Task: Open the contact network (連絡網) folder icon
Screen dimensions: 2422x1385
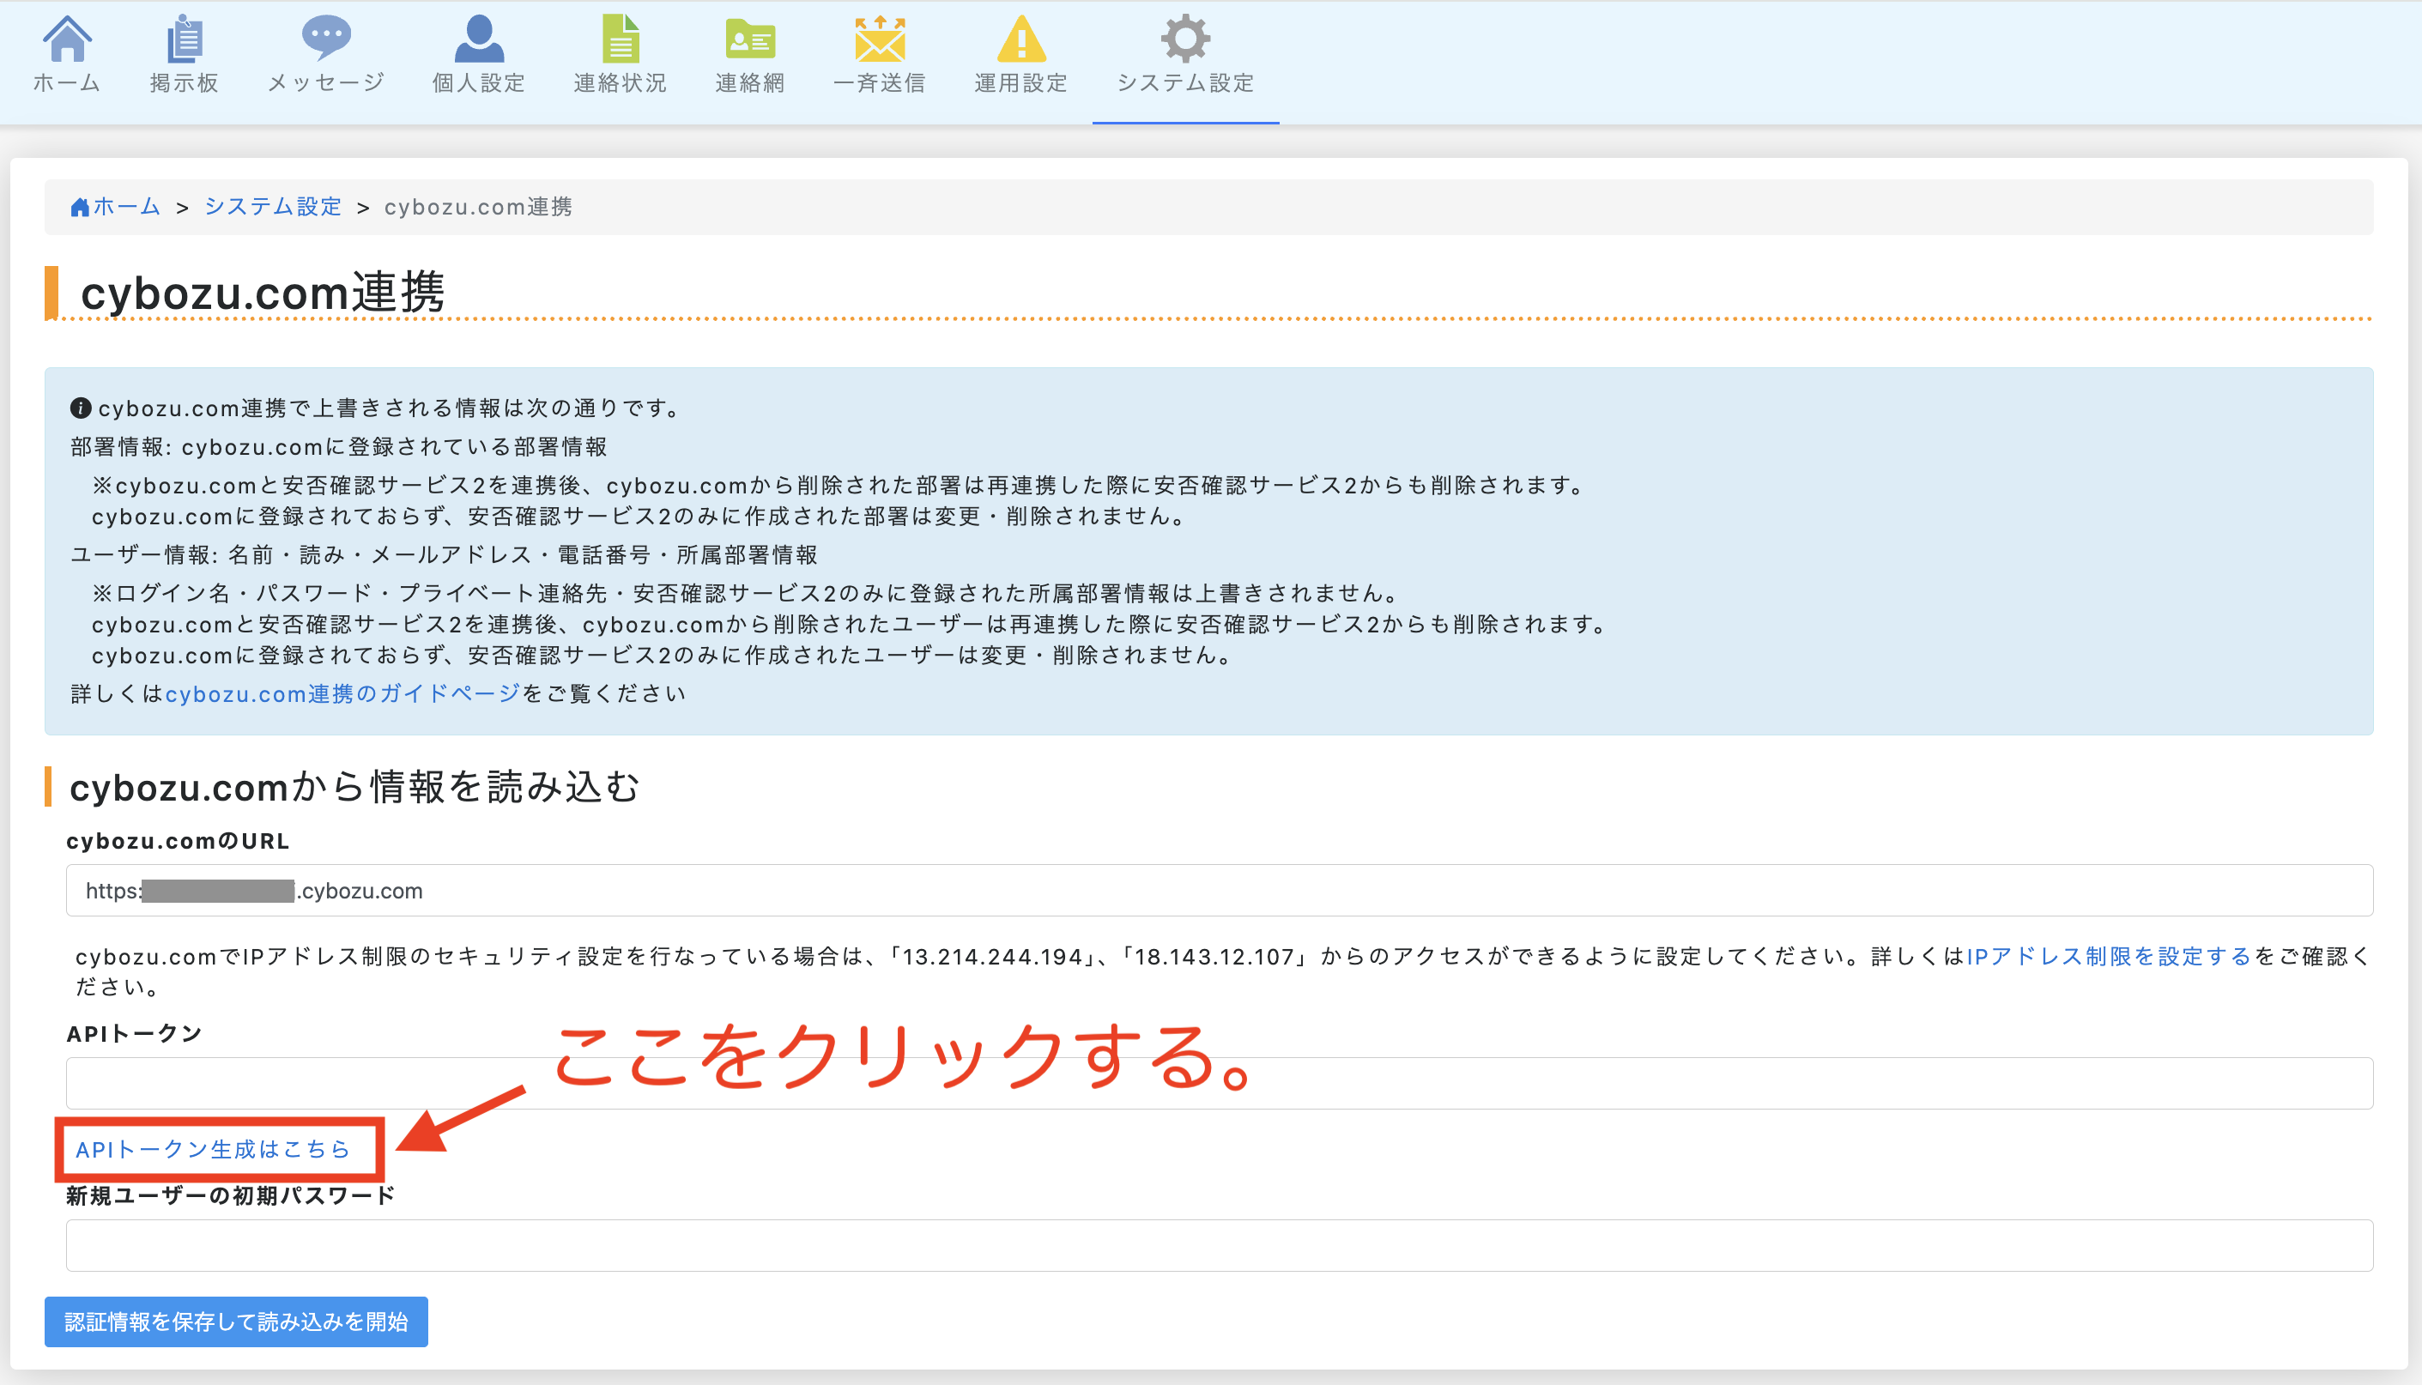Action: tap(749, 40)
